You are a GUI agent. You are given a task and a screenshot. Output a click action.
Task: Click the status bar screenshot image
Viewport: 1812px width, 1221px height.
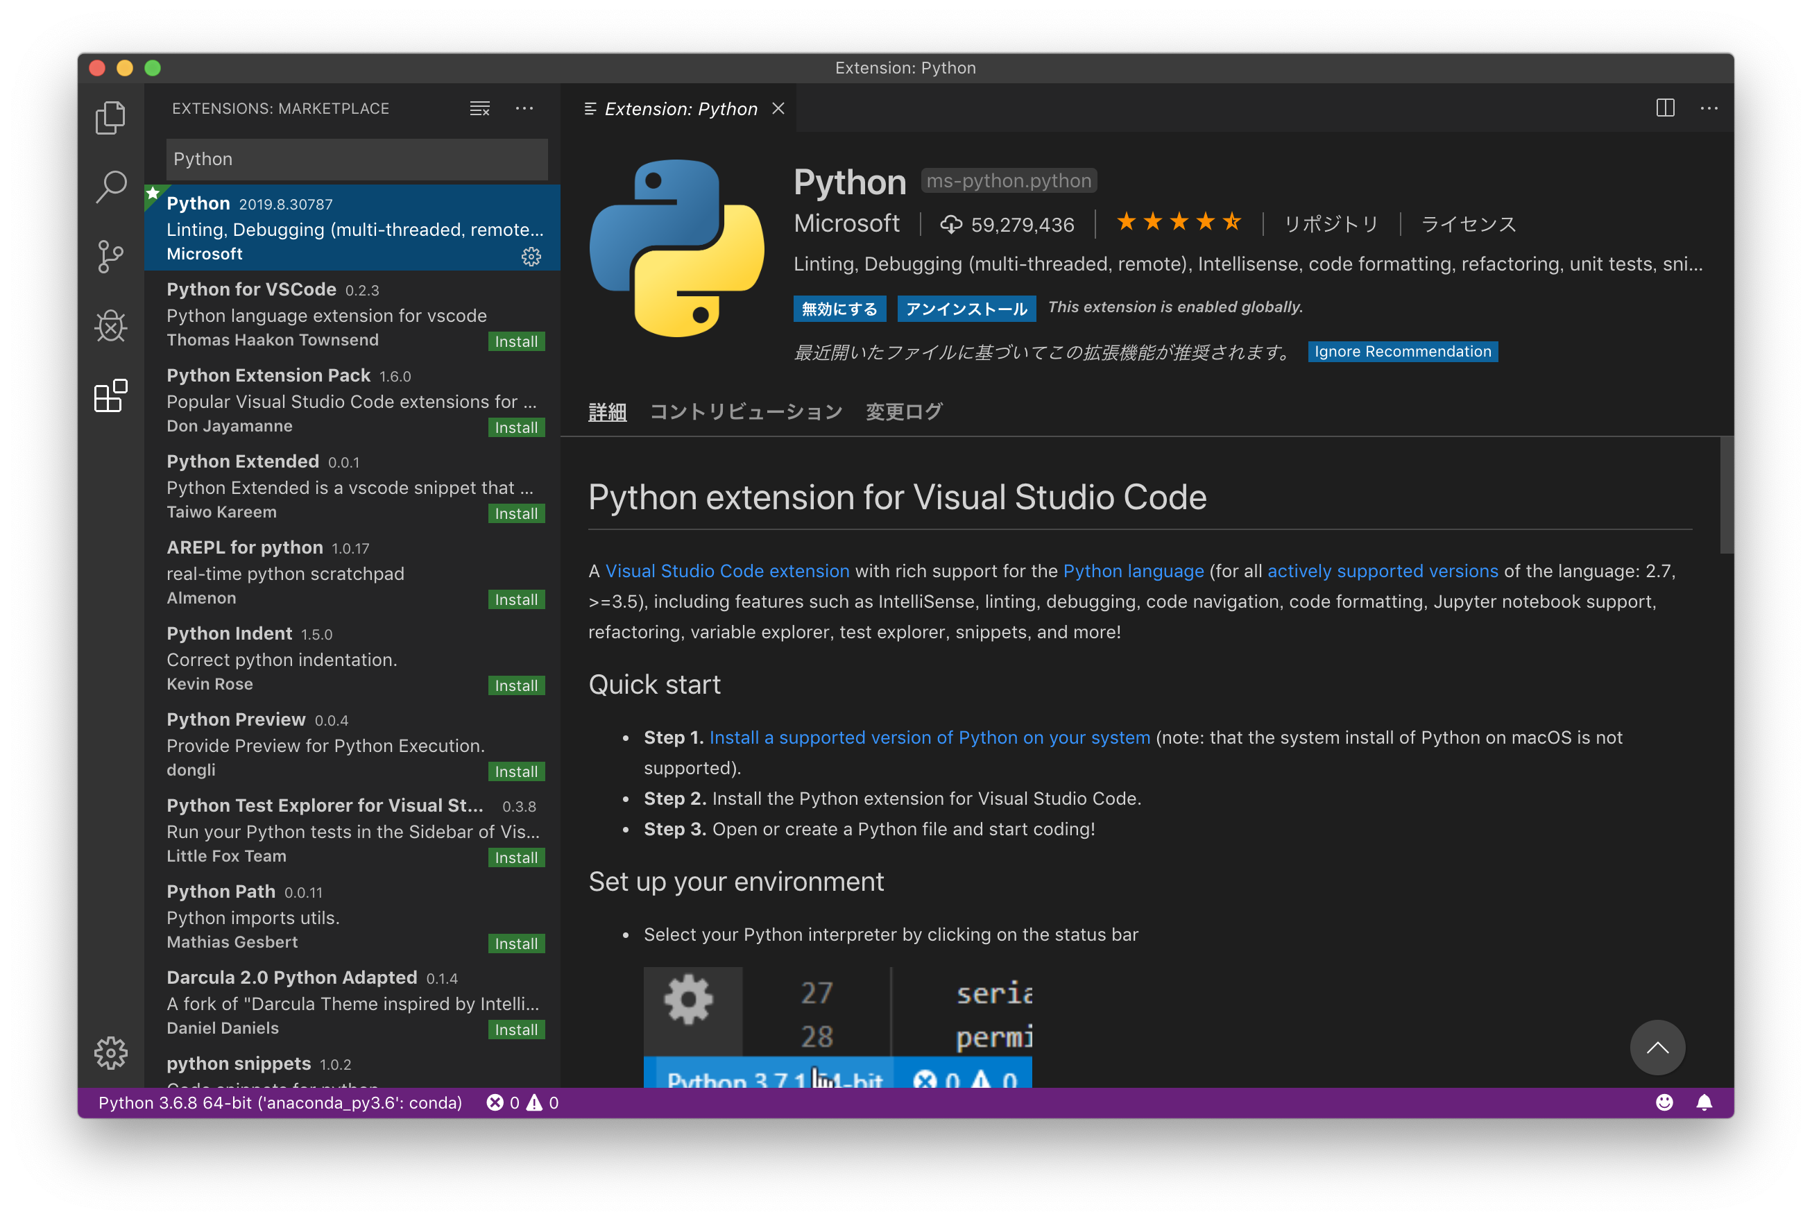837,1027
